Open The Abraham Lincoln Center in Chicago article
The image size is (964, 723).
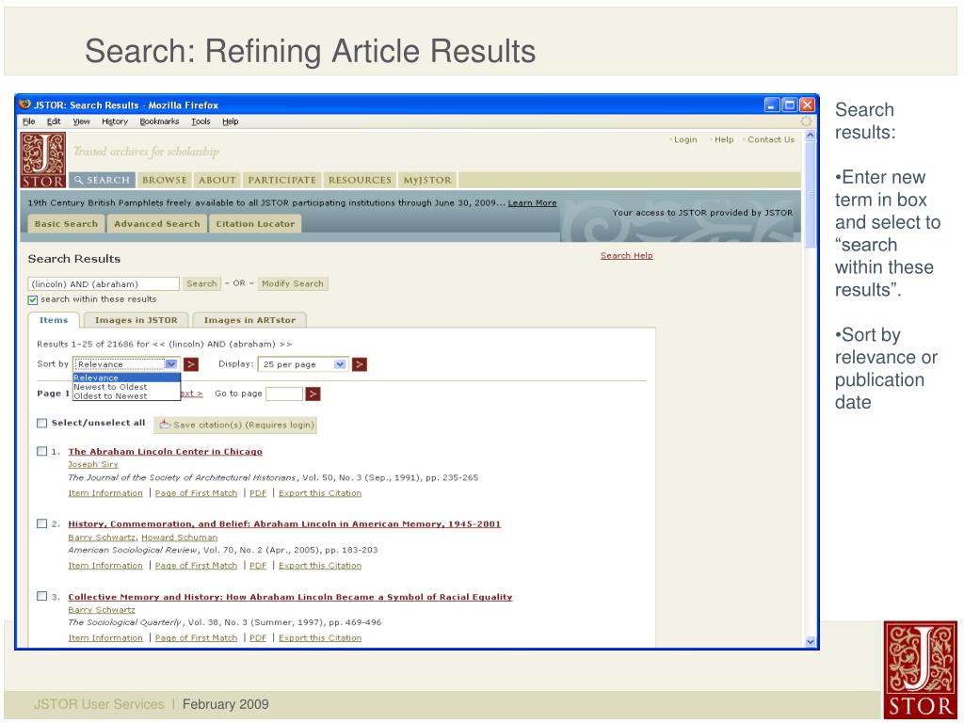[166, 452]
